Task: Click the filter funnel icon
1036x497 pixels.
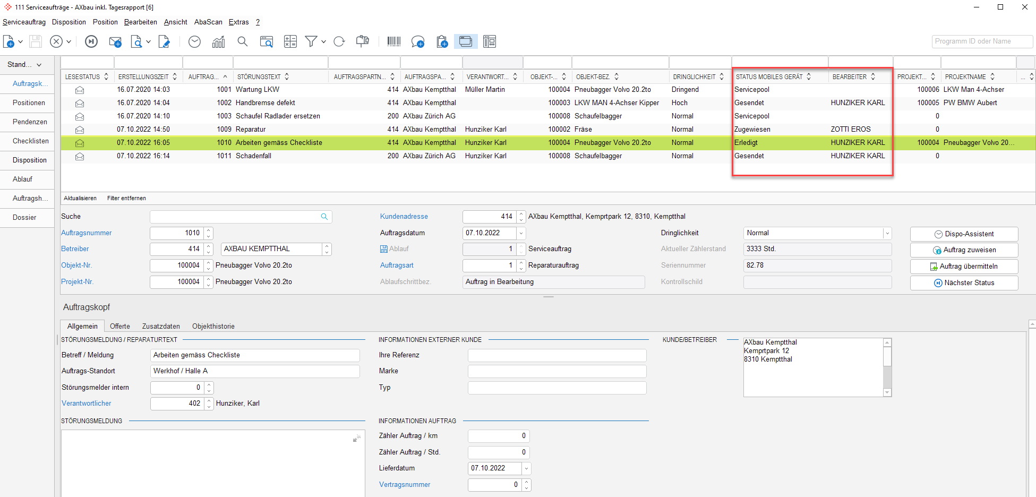Action: pos(311,41)
